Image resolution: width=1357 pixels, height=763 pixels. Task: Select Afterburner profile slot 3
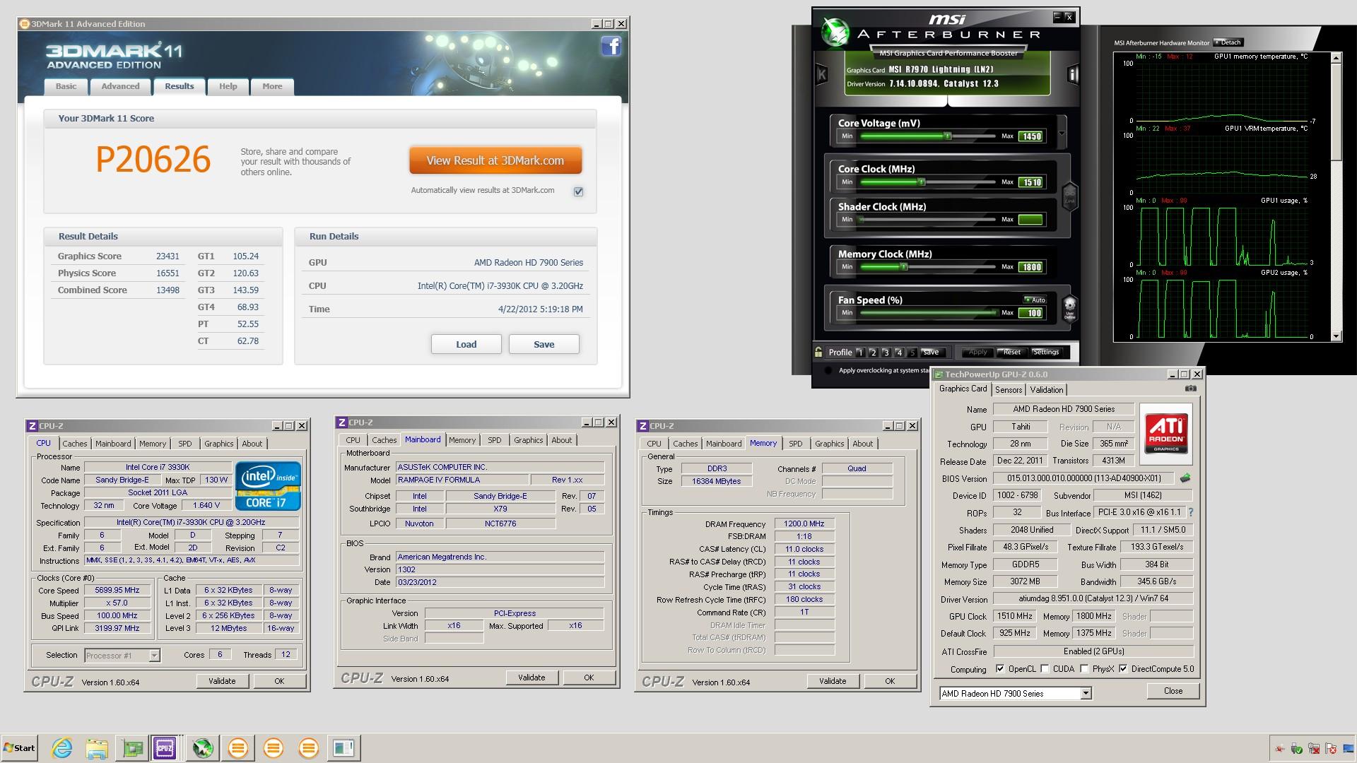click(886, 352)
